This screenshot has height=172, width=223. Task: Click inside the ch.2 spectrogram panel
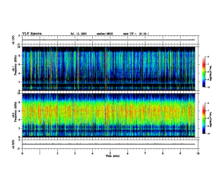(x=109, y=115)
